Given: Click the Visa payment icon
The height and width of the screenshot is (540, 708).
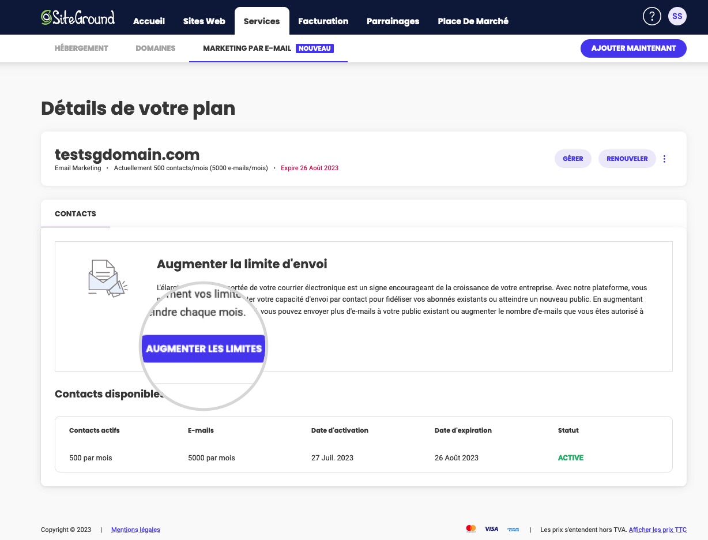Looking at the screenshot, I should [x=491, y=529].
